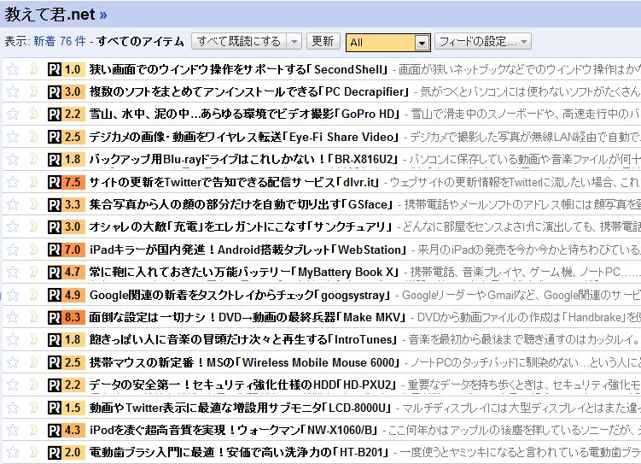
Task: Click the PR 2.2 badge on the HD-PXU2 row
Action: tap(67, 385)
